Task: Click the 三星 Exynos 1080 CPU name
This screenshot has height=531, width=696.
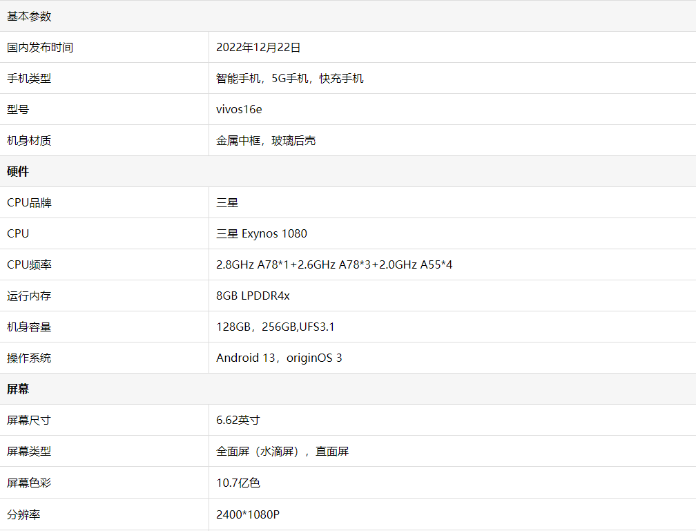Action: click(x=262, y=233)
